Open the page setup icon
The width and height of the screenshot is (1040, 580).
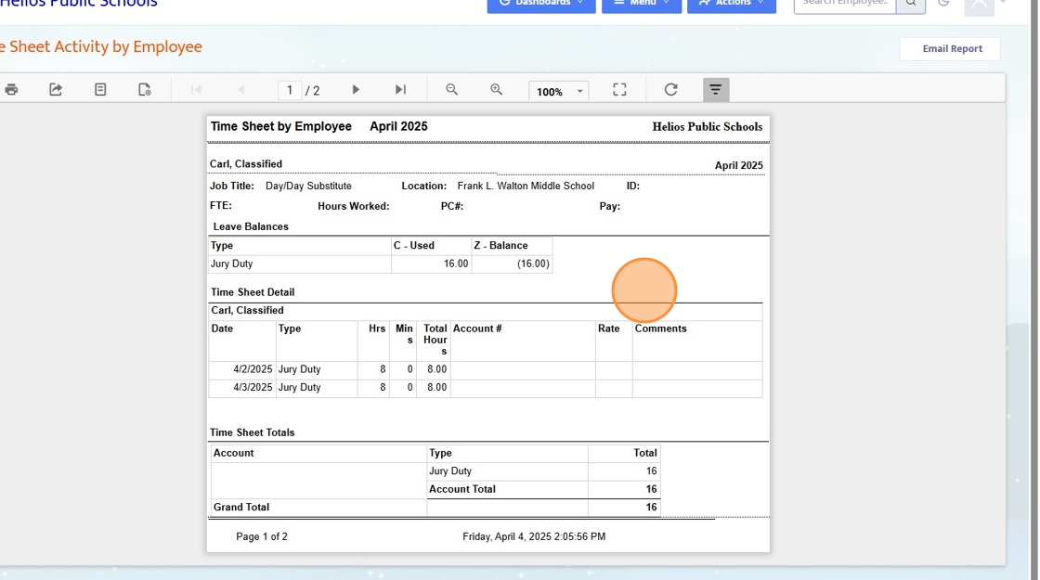click(x=145, y=90)
